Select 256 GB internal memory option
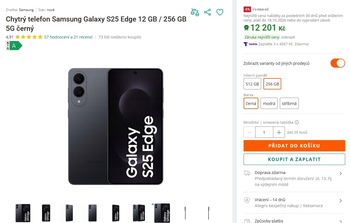 (272, 84)
